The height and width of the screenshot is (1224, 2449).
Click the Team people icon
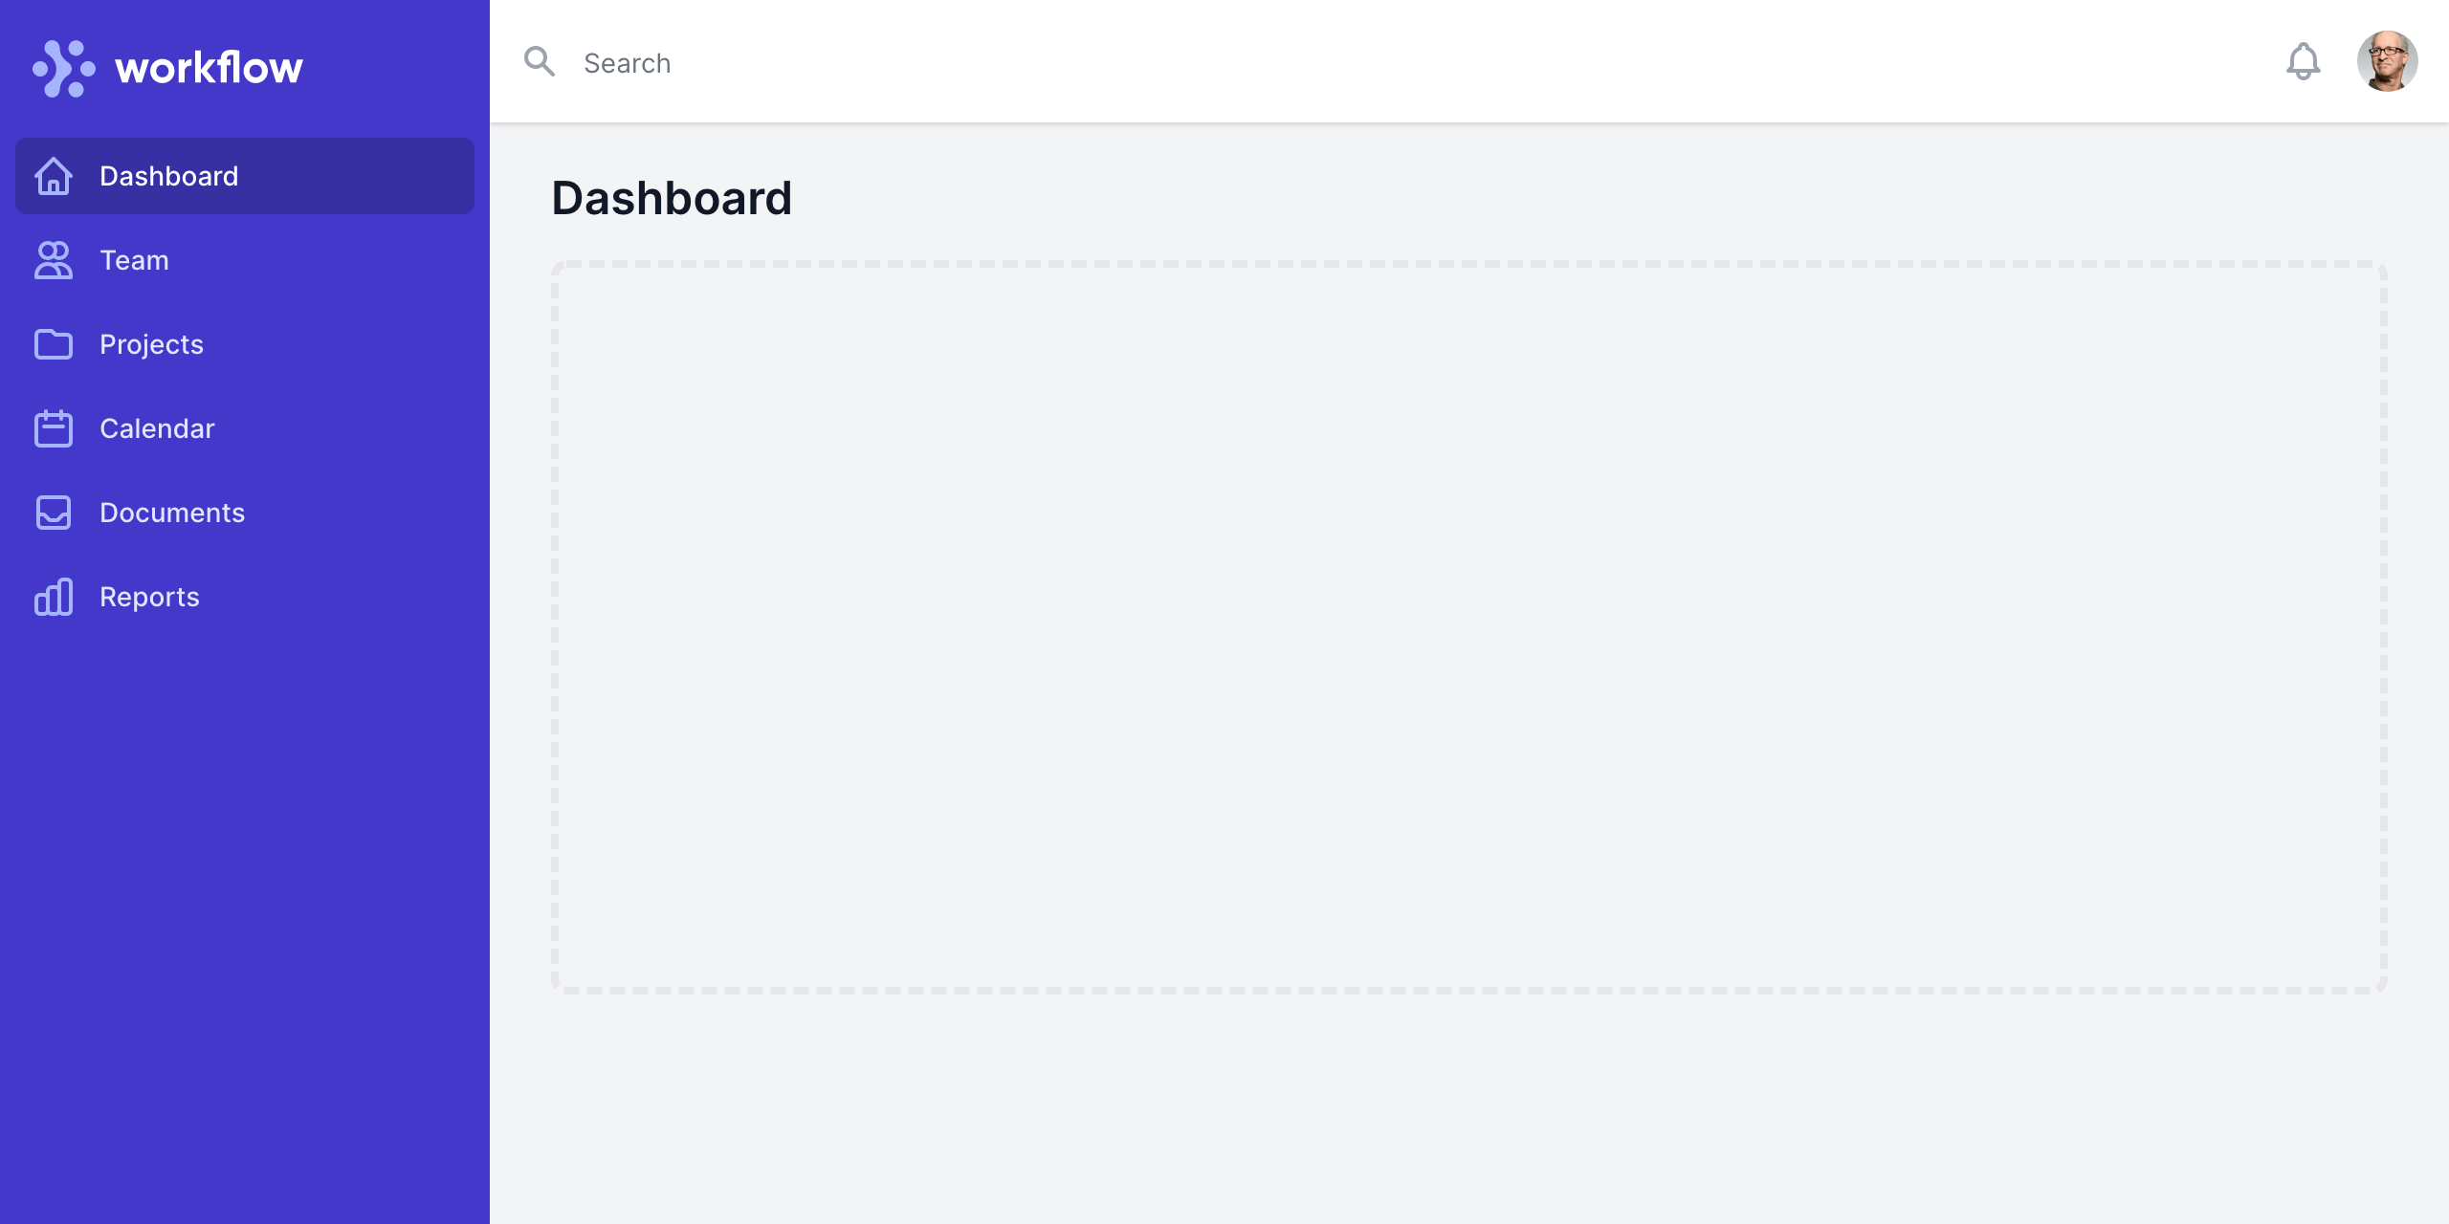click(x=54, y=260)
